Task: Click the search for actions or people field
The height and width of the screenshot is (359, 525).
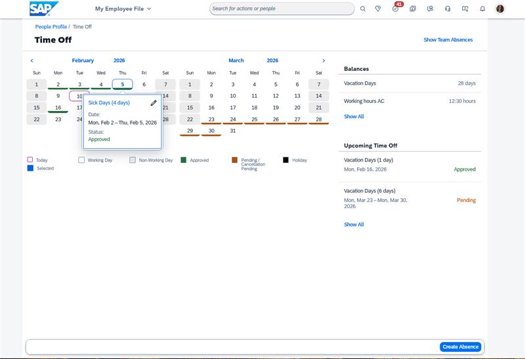Action: [x=282, y=9]
